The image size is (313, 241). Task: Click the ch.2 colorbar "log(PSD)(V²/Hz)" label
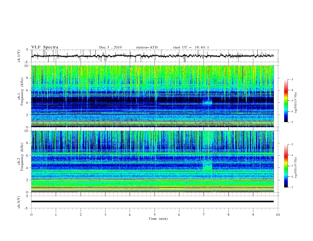point(296,167)
